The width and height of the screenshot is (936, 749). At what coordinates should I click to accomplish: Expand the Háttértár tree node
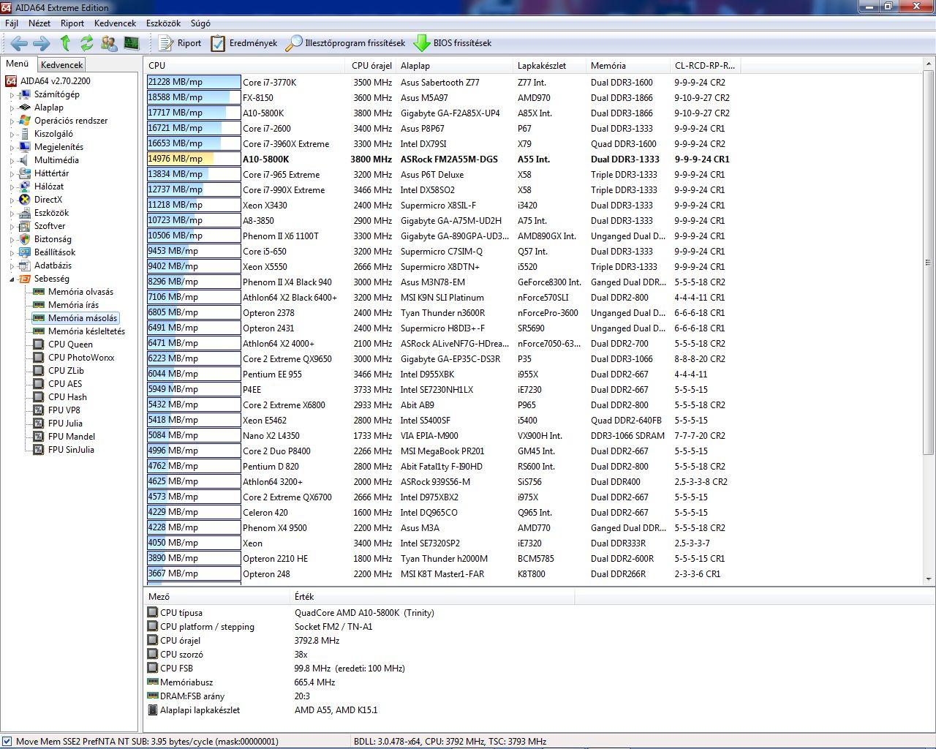[12, 174]
